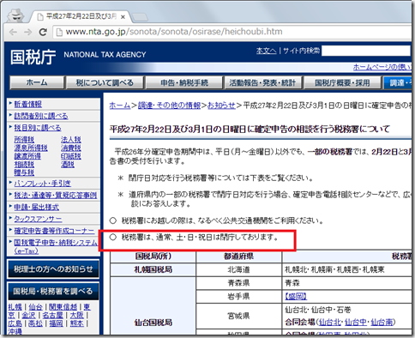Viewport: 415px width, 338px height.
Task: Open the ホーム navigation tab
Action: (37, 82)
